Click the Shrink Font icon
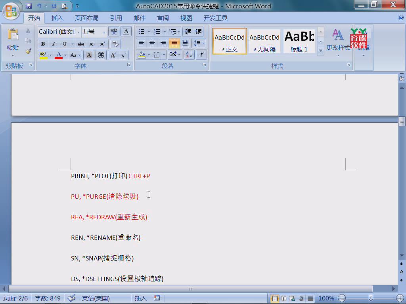The height and width of the screenshot is (304, 406). (124, 55)
